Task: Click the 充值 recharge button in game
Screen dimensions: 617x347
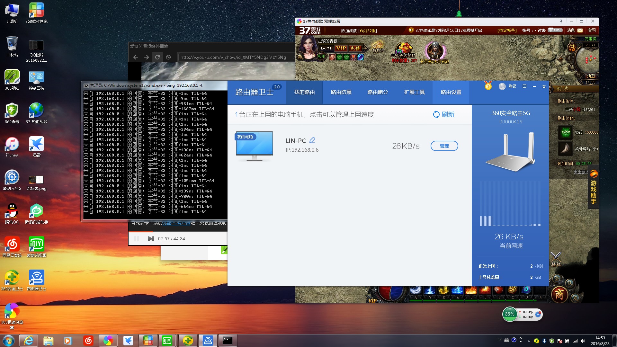Action: click(x=355, y=48)
